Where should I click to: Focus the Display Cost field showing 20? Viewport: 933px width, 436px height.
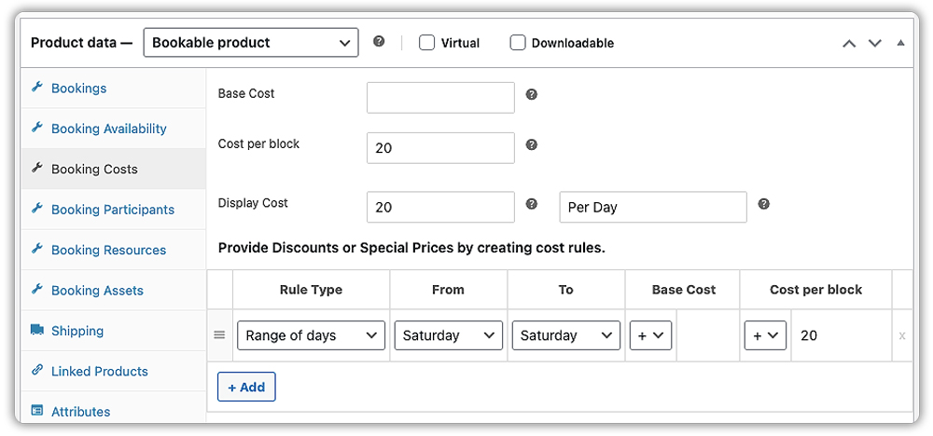point(440,207)
